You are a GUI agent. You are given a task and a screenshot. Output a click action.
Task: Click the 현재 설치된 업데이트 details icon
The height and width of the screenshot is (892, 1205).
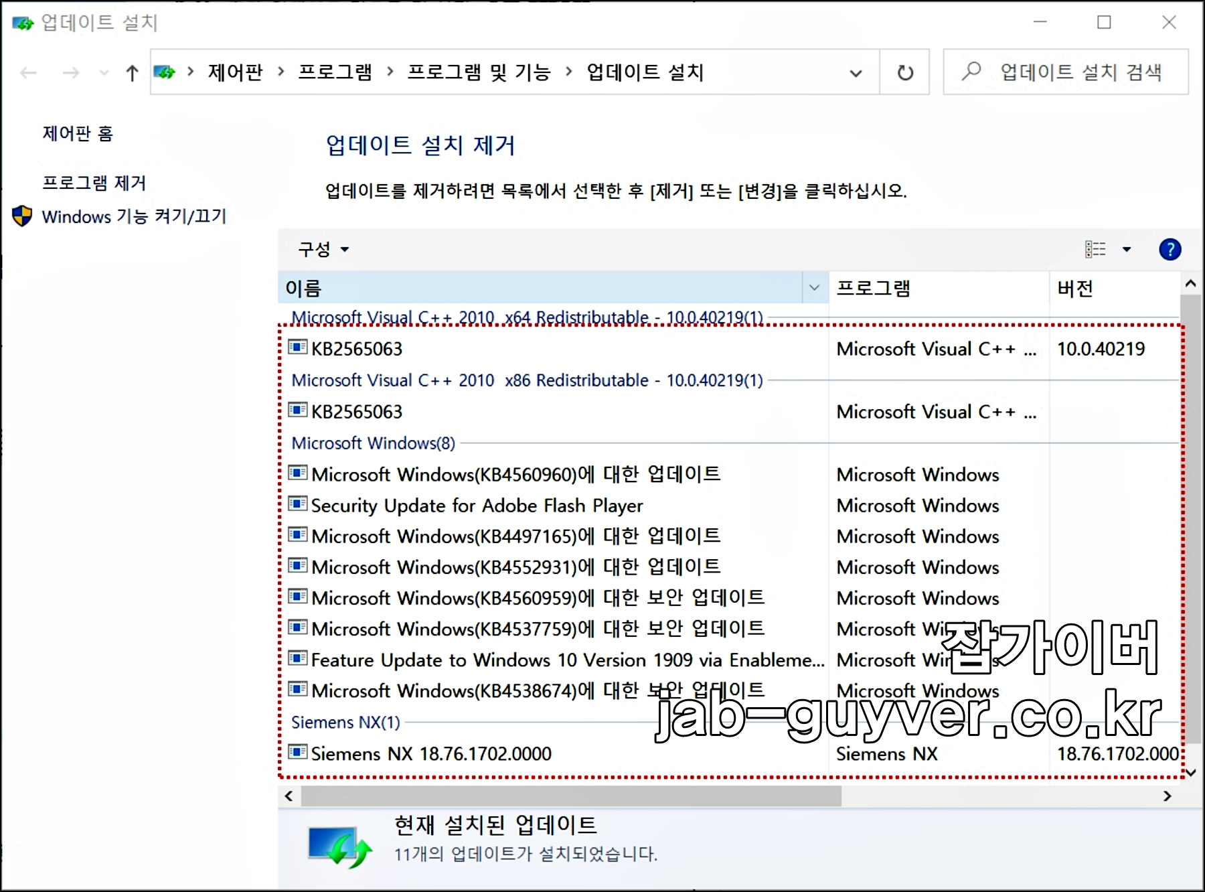[340, 846]
